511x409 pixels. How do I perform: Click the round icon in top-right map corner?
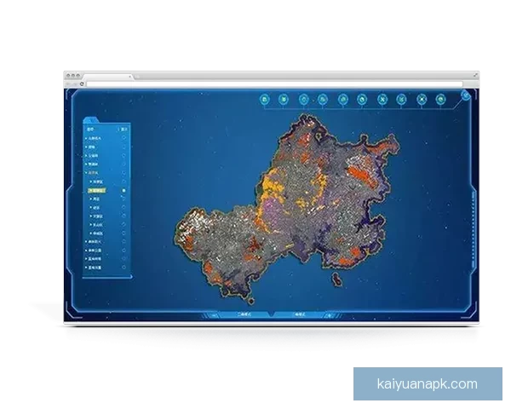tap(466, 95)
